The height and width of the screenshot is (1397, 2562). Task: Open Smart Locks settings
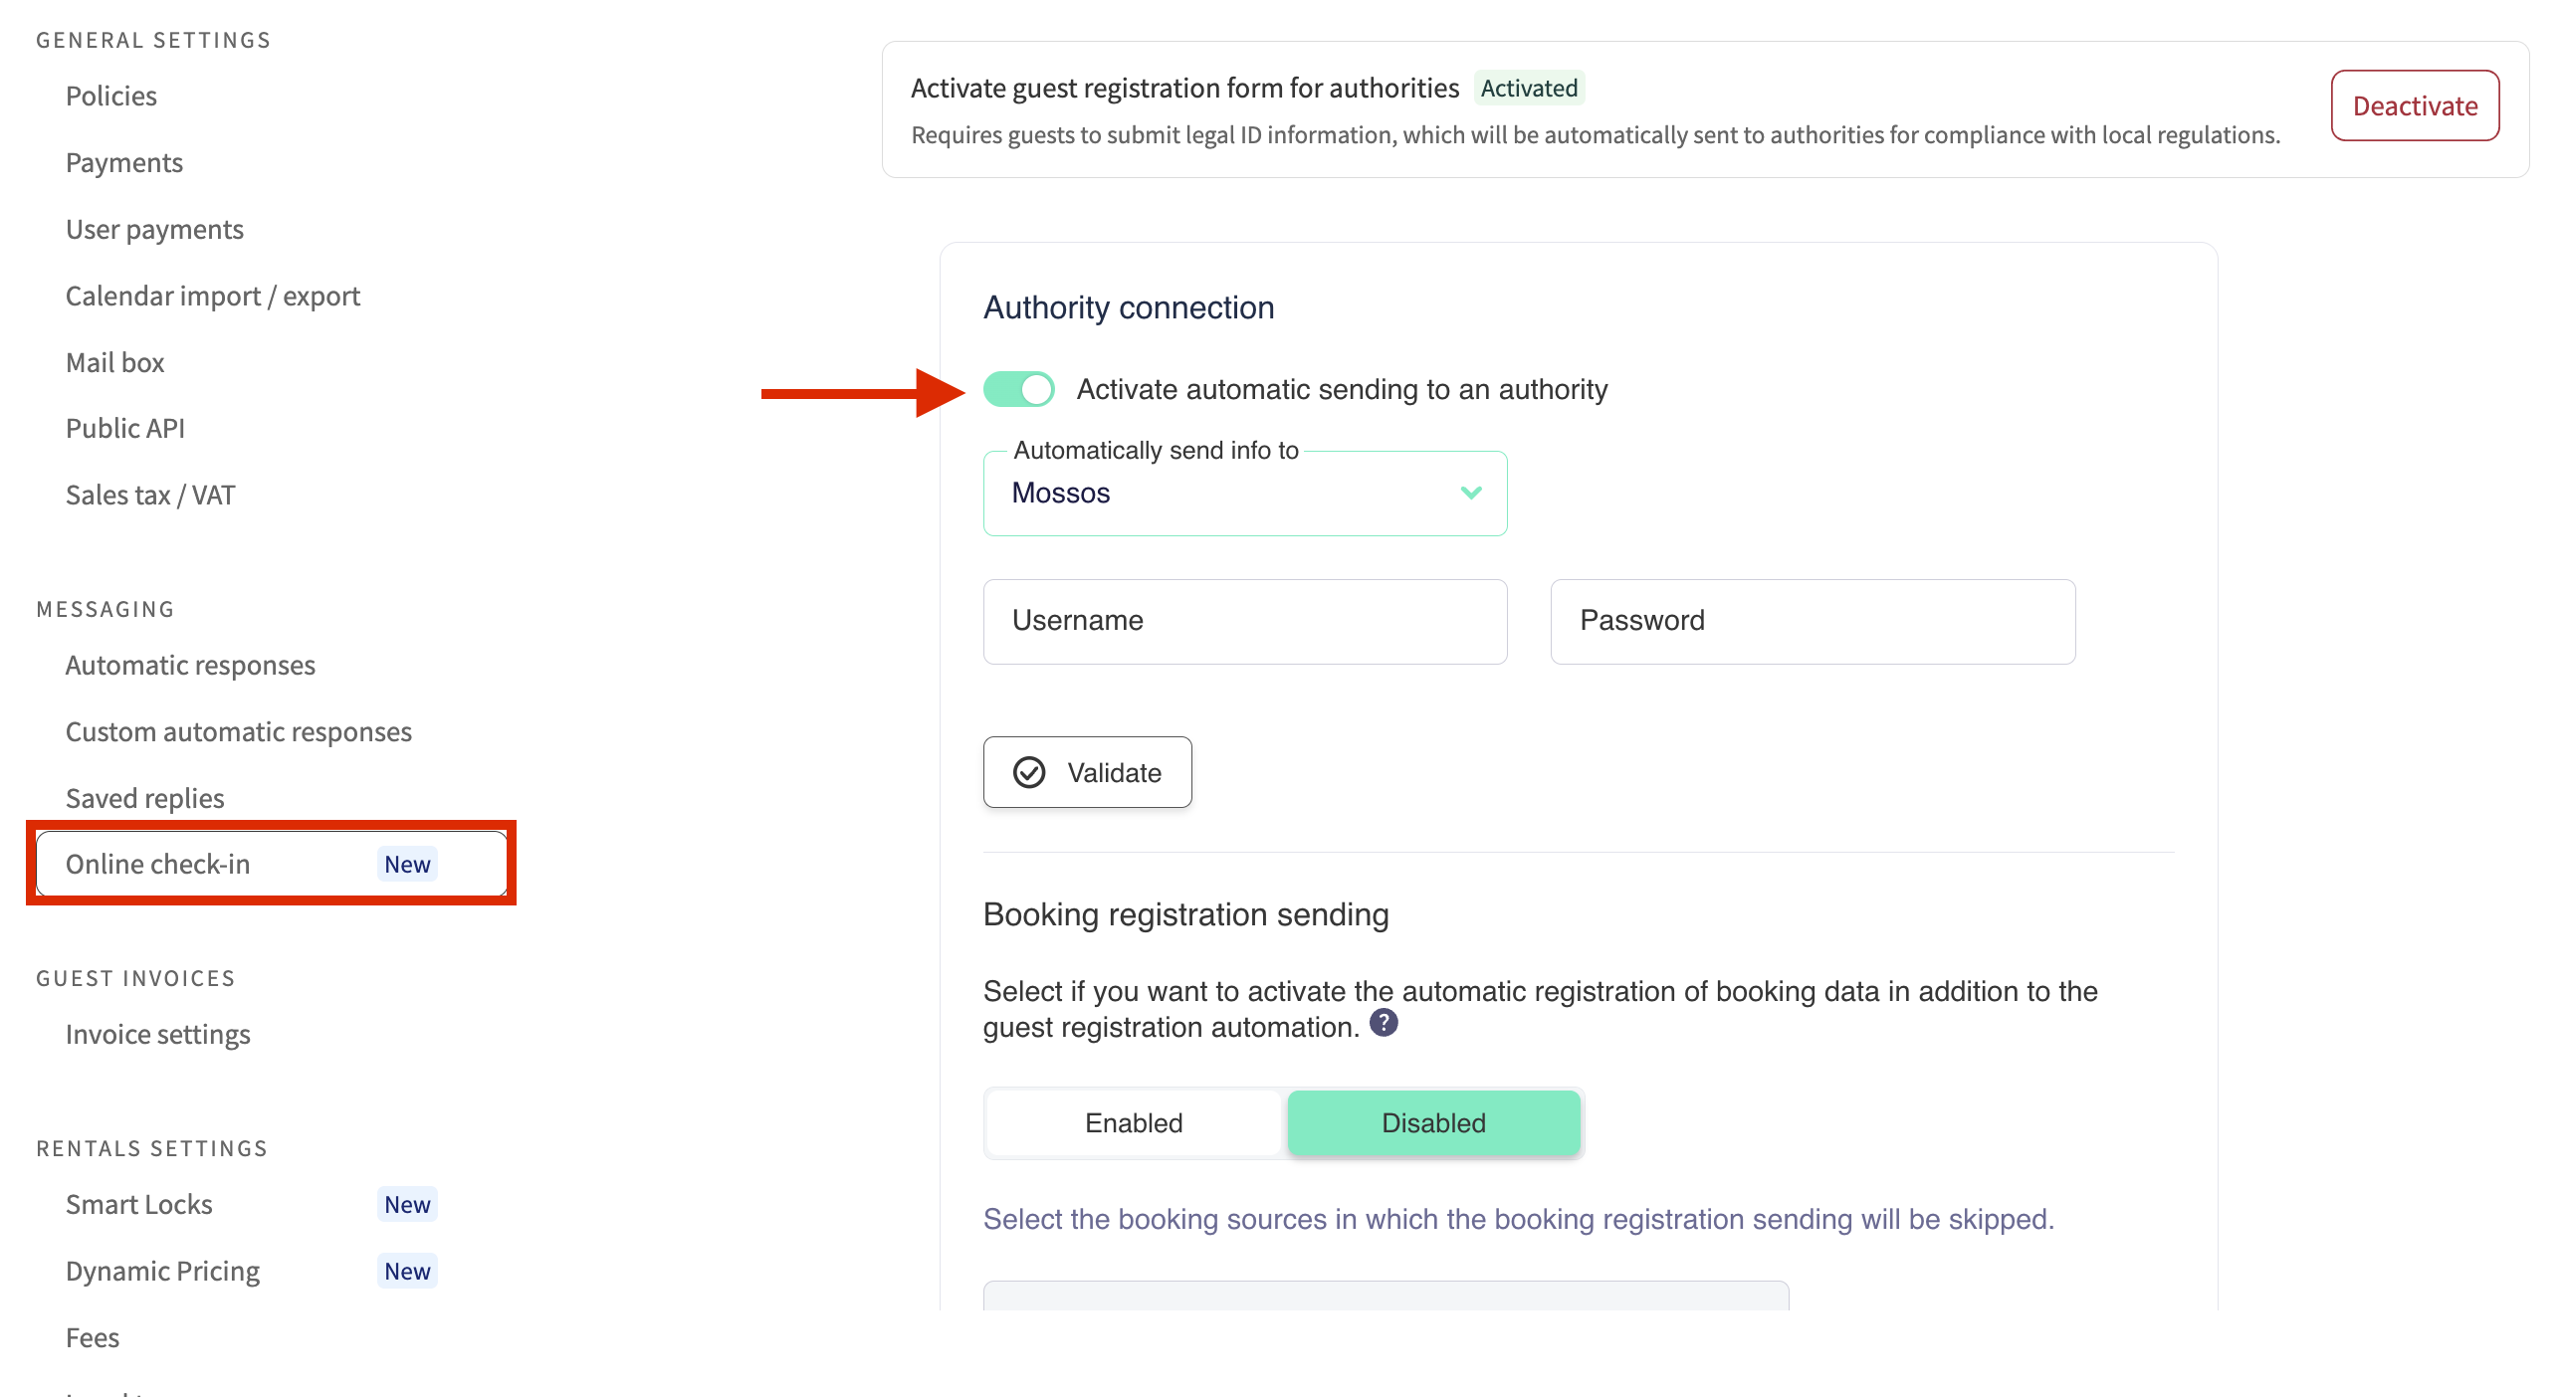pos(139,1205)
